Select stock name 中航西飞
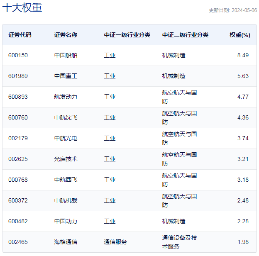This screenshot has height=256, width=259. (x=66, y=180)
